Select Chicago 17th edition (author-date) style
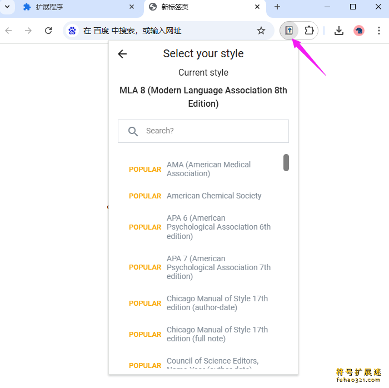This screenshot has height=388, width=389. (217, 303)
